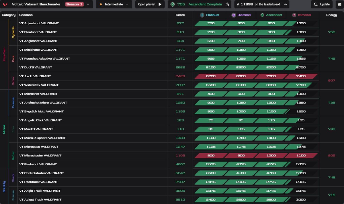344x204 pixels.
Task: Click the red VT Microcluster progress bar
Action: point(256,156)
